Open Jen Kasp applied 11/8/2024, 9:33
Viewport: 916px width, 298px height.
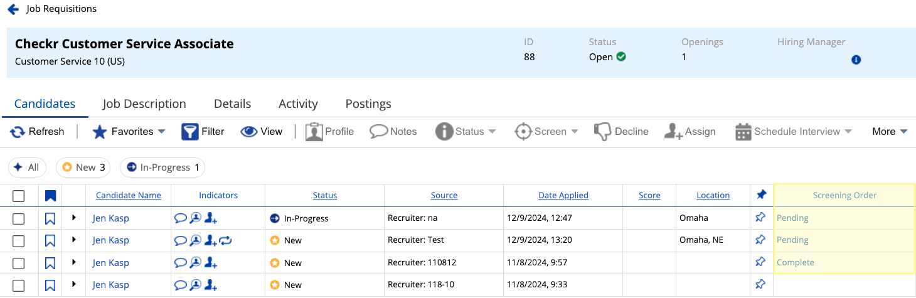(x=111, y=285)
